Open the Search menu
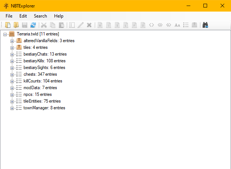The image size is (231, 169). coord(40,16)
